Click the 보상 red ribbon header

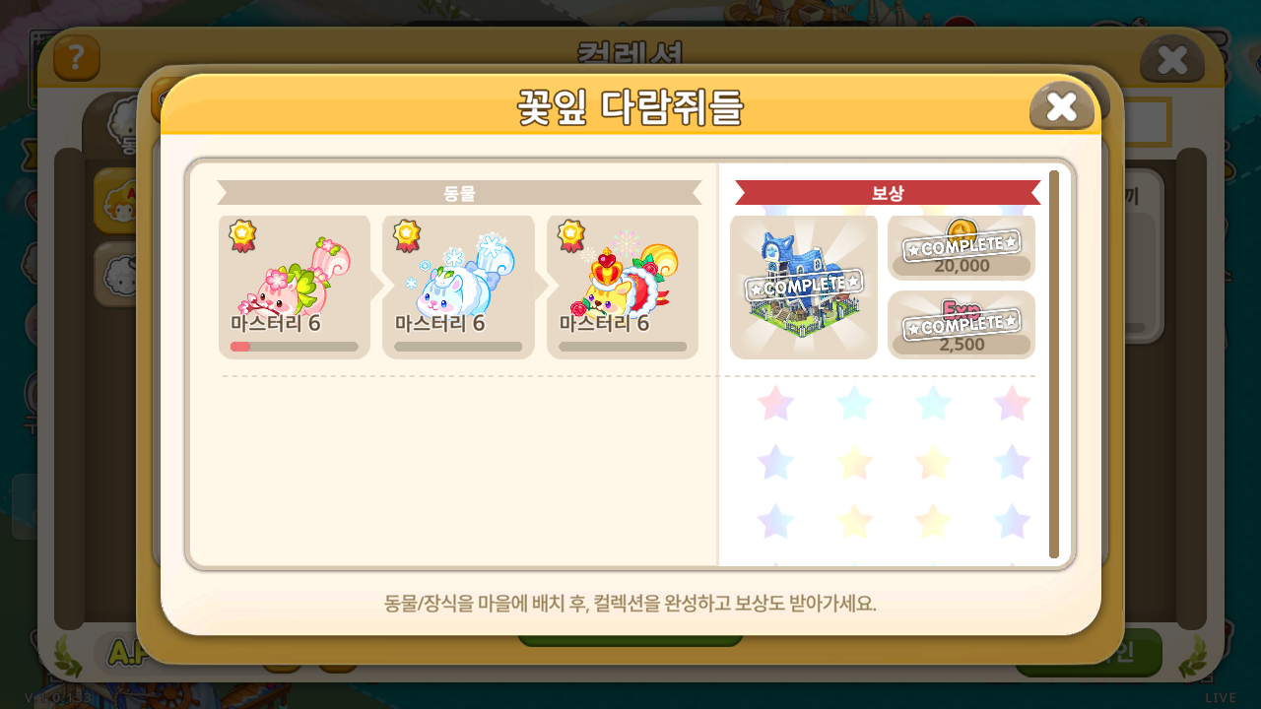coord(888,193)
